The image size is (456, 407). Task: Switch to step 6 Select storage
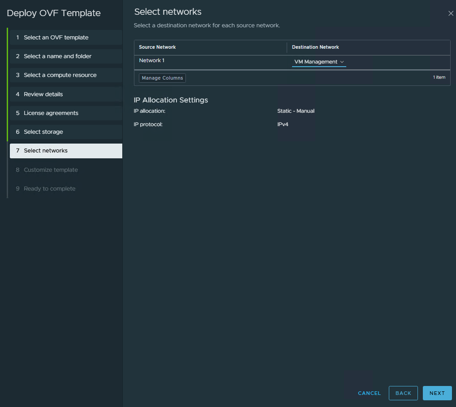(x=43, y=132)
